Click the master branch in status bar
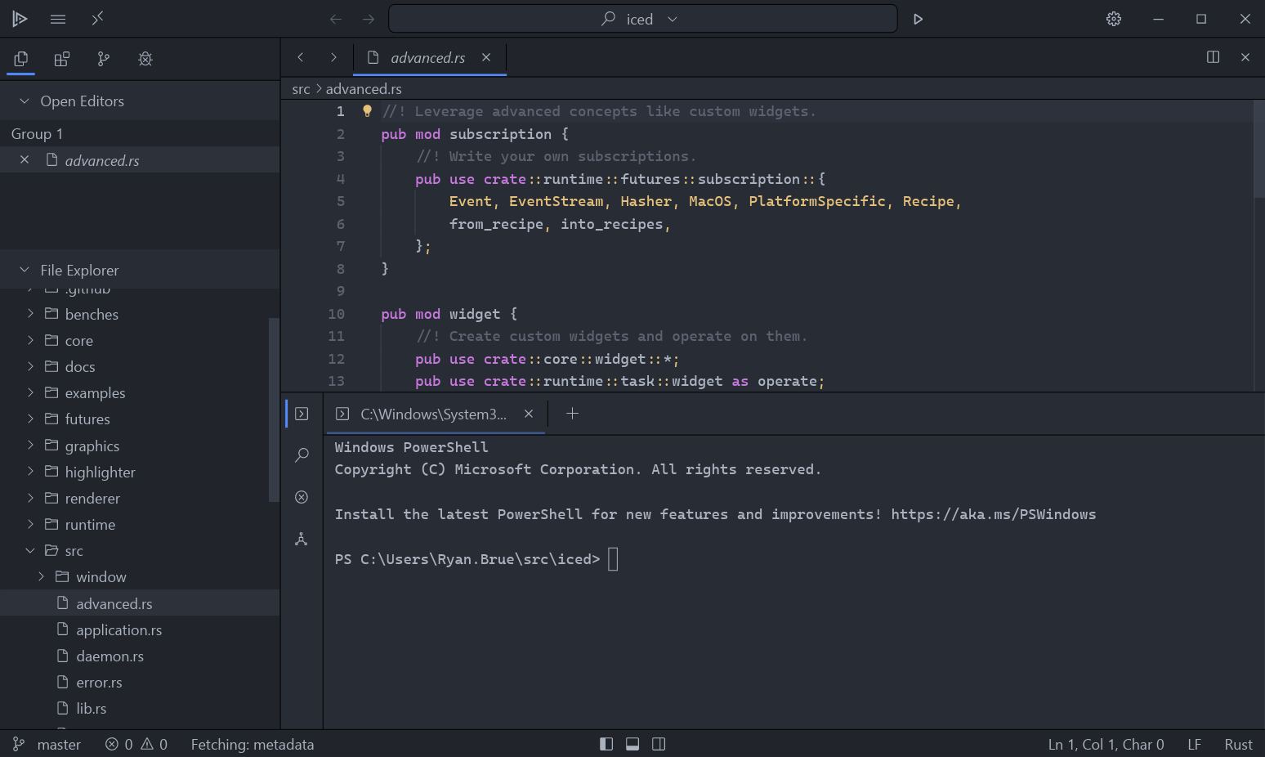1265x757 pixels. (47, 744)
